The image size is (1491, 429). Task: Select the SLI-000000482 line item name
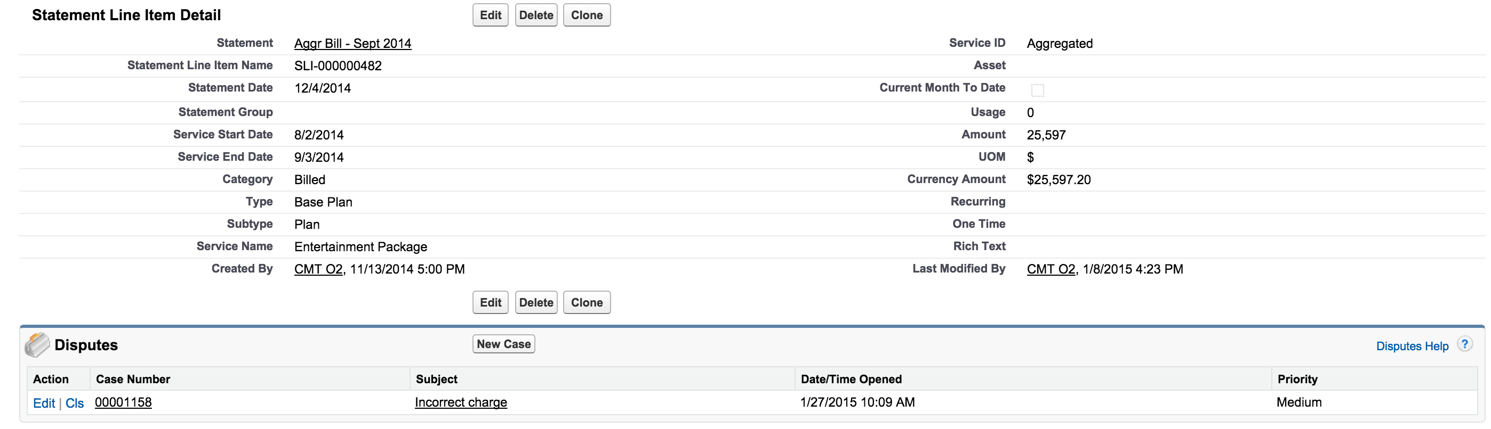338,66
